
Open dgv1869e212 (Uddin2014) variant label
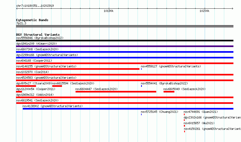point(35,95)
